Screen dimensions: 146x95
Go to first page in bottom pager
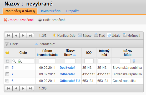(x=9, y=88)
